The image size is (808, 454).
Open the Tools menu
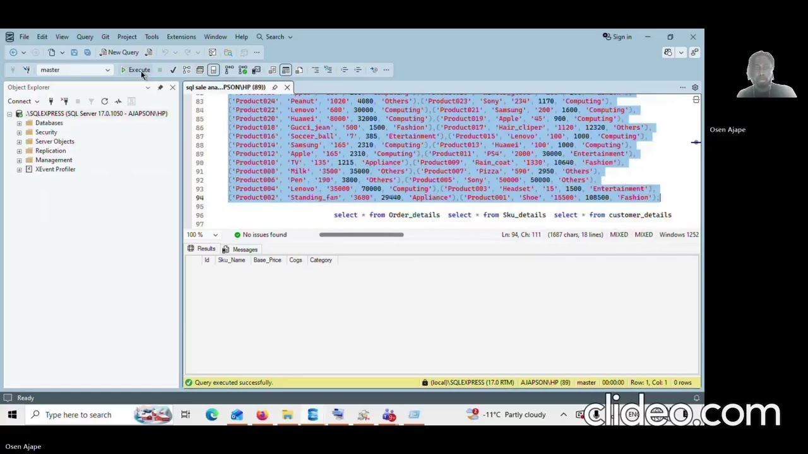click(x=151, y=37)
